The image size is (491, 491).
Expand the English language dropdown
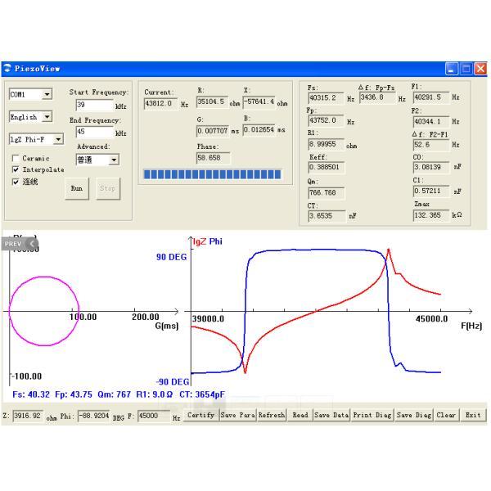tap(46, 118)
